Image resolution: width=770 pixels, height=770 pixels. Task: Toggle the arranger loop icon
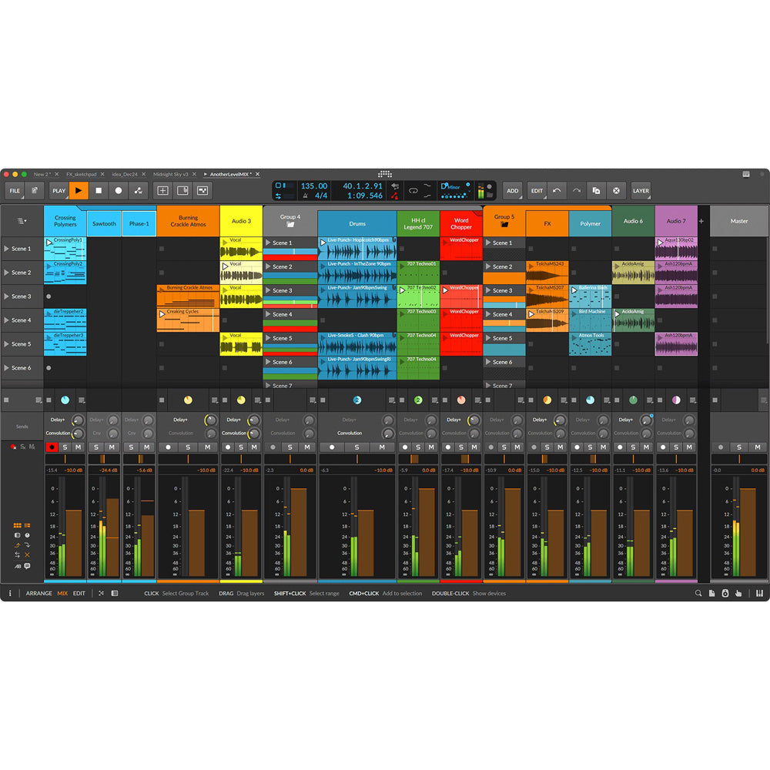coord(413,190)
